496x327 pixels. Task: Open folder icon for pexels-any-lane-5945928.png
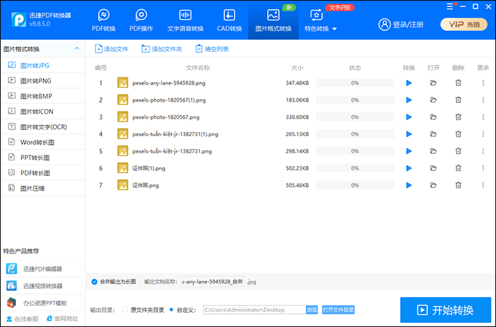(x=433, y=83)
